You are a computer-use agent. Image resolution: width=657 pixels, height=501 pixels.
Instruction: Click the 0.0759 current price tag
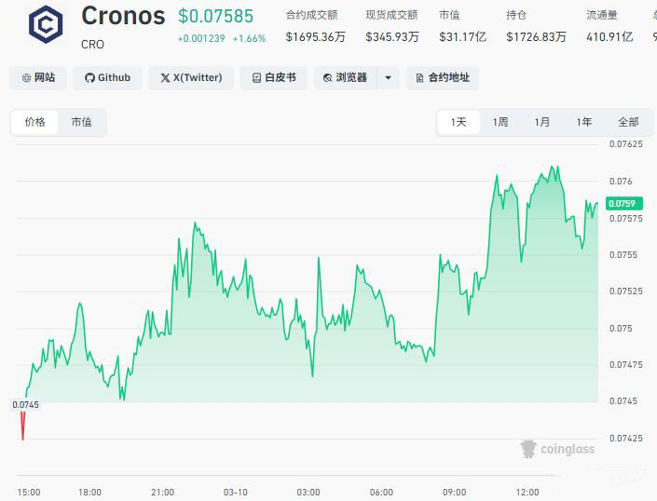622,203
